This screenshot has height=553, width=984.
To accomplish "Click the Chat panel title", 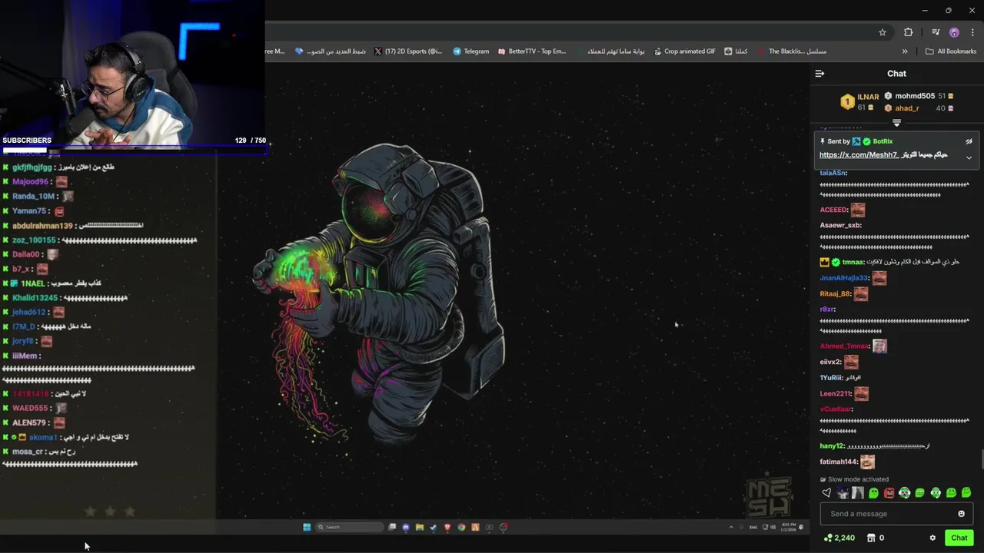I will (x=896, y=74).
